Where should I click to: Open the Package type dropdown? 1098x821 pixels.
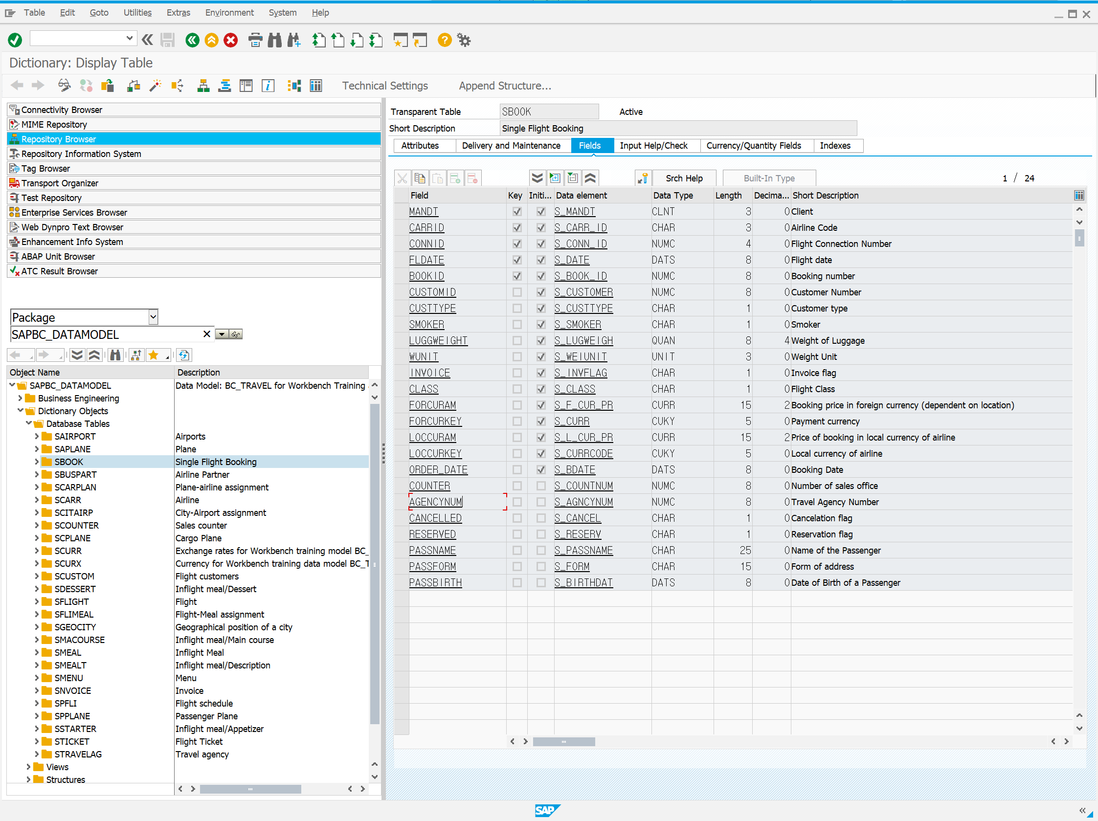click(x=153, y=317)
